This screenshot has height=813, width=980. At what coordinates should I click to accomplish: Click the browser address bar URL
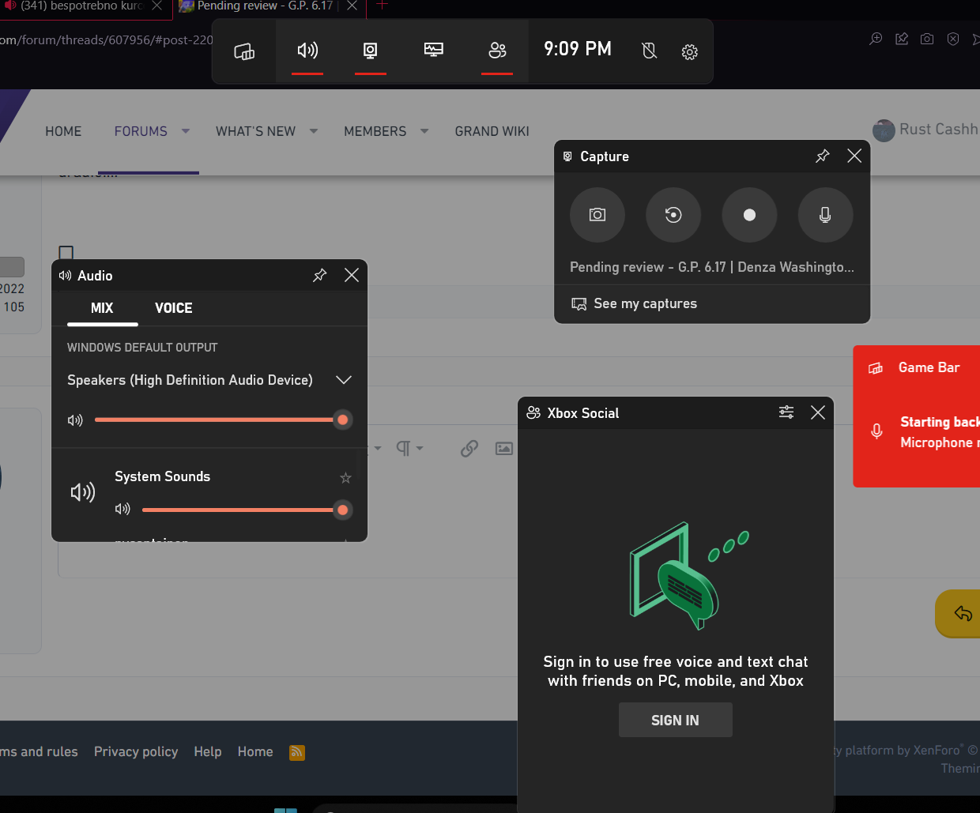pos(107,40)
